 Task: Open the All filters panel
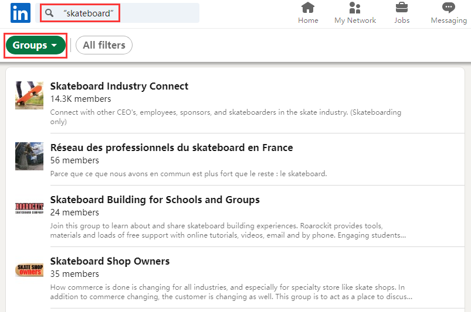(x=104, y=45)
